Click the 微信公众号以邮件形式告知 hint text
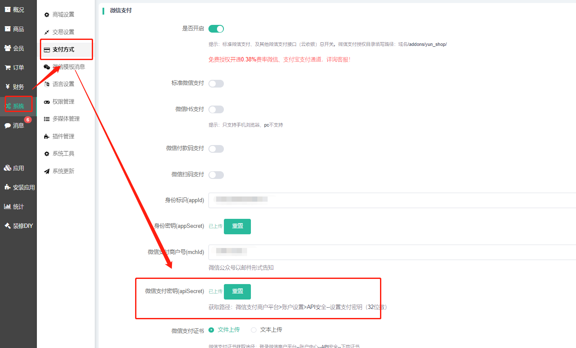The image size is (576, 348). click(241, 268)
